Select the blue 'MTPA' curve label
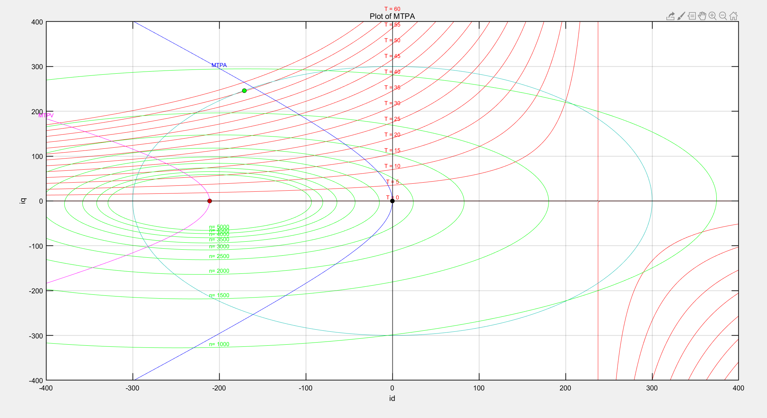 click(219, 65)
